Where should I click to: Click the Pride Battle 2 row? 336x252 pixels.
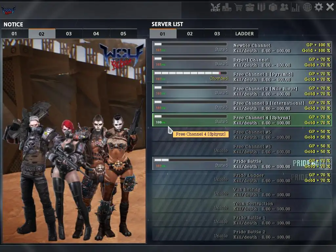(242, 234)
